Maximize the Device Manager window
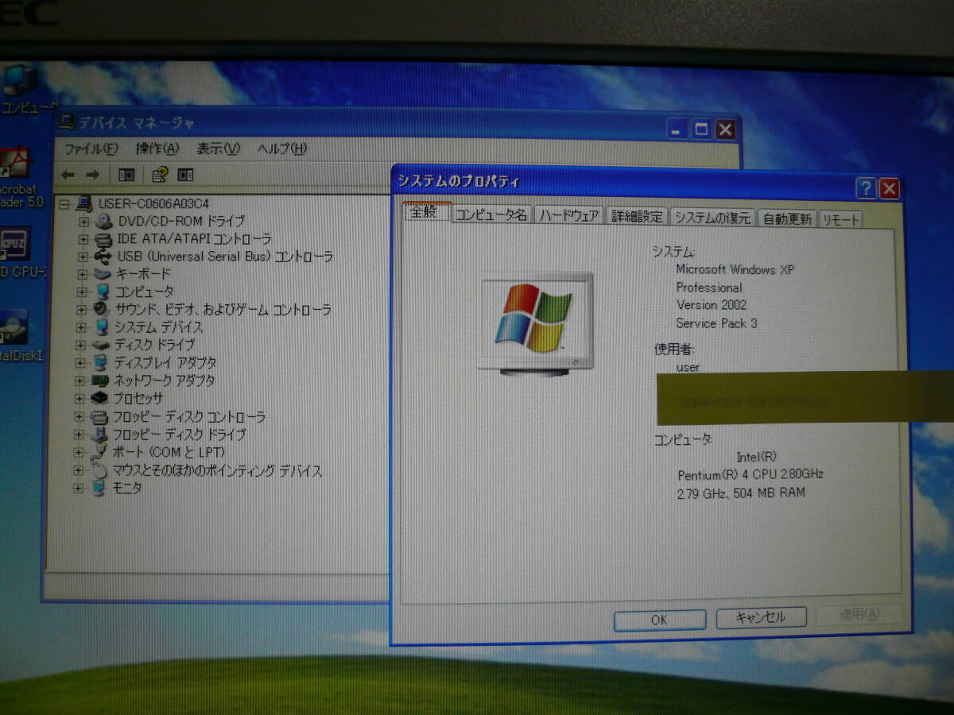The width and height of the screenshot is (954, 715). pos(701,129)
